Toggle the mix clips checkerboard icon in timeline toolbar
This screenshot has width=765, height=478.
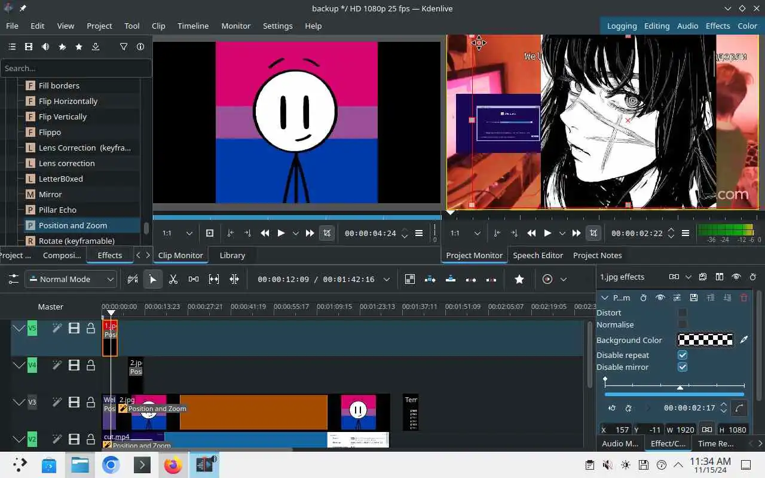click(x=410, y=279)
